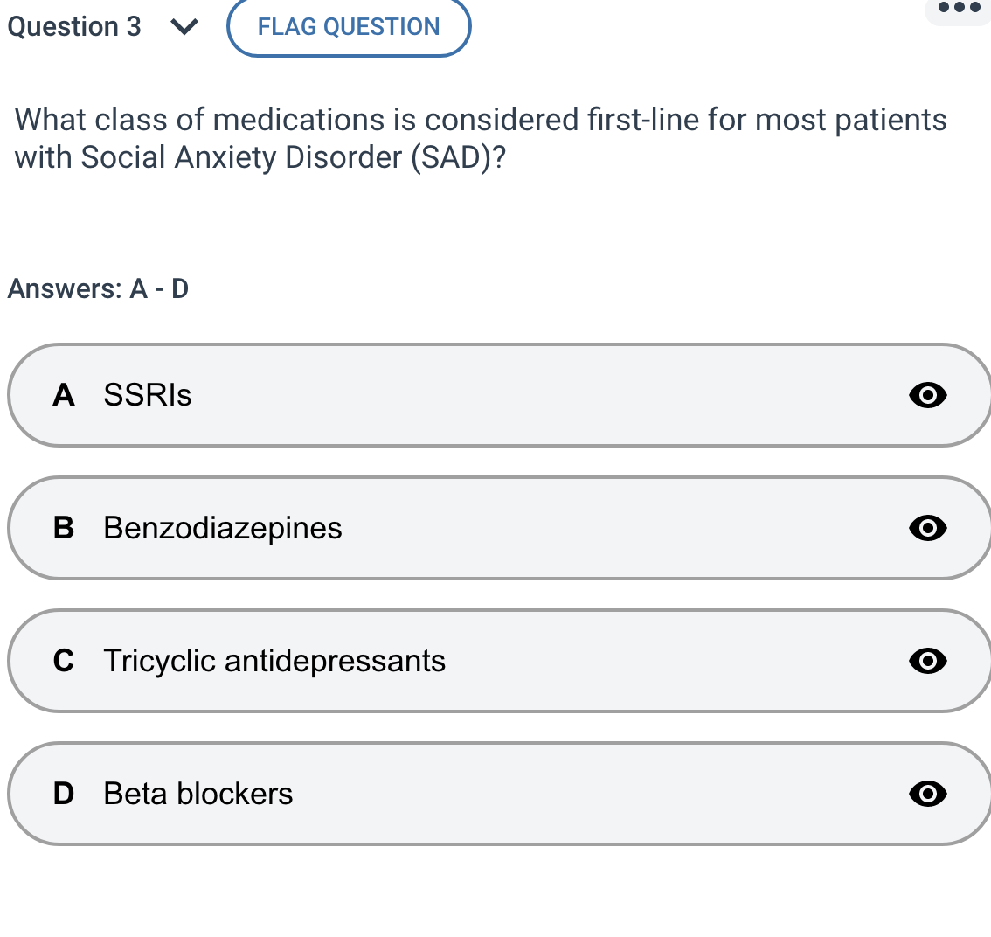Toggle visibility of the Tricyclic antidepressants answer
The image size is (991, 937).
pyautogui.click(x=928, y=661)
